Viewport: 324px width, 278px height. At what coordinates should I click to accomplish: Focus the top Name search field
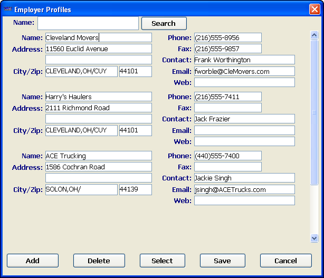pyautogui.click(x=88, y=23)
